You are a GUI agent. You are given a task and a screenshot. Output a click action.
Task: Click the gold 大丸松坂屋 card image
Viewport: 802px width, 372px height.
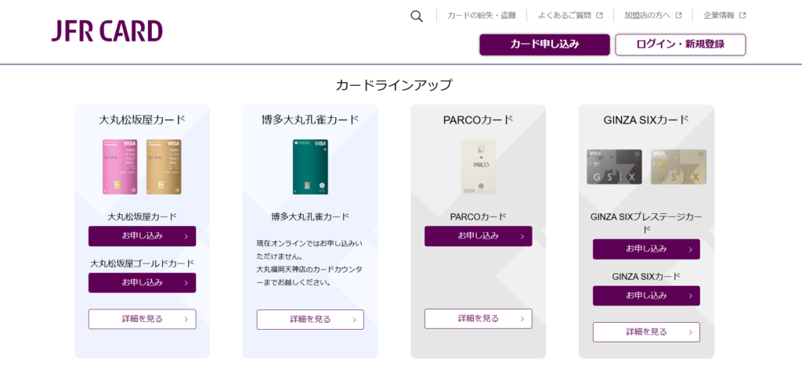pos(164,167)
